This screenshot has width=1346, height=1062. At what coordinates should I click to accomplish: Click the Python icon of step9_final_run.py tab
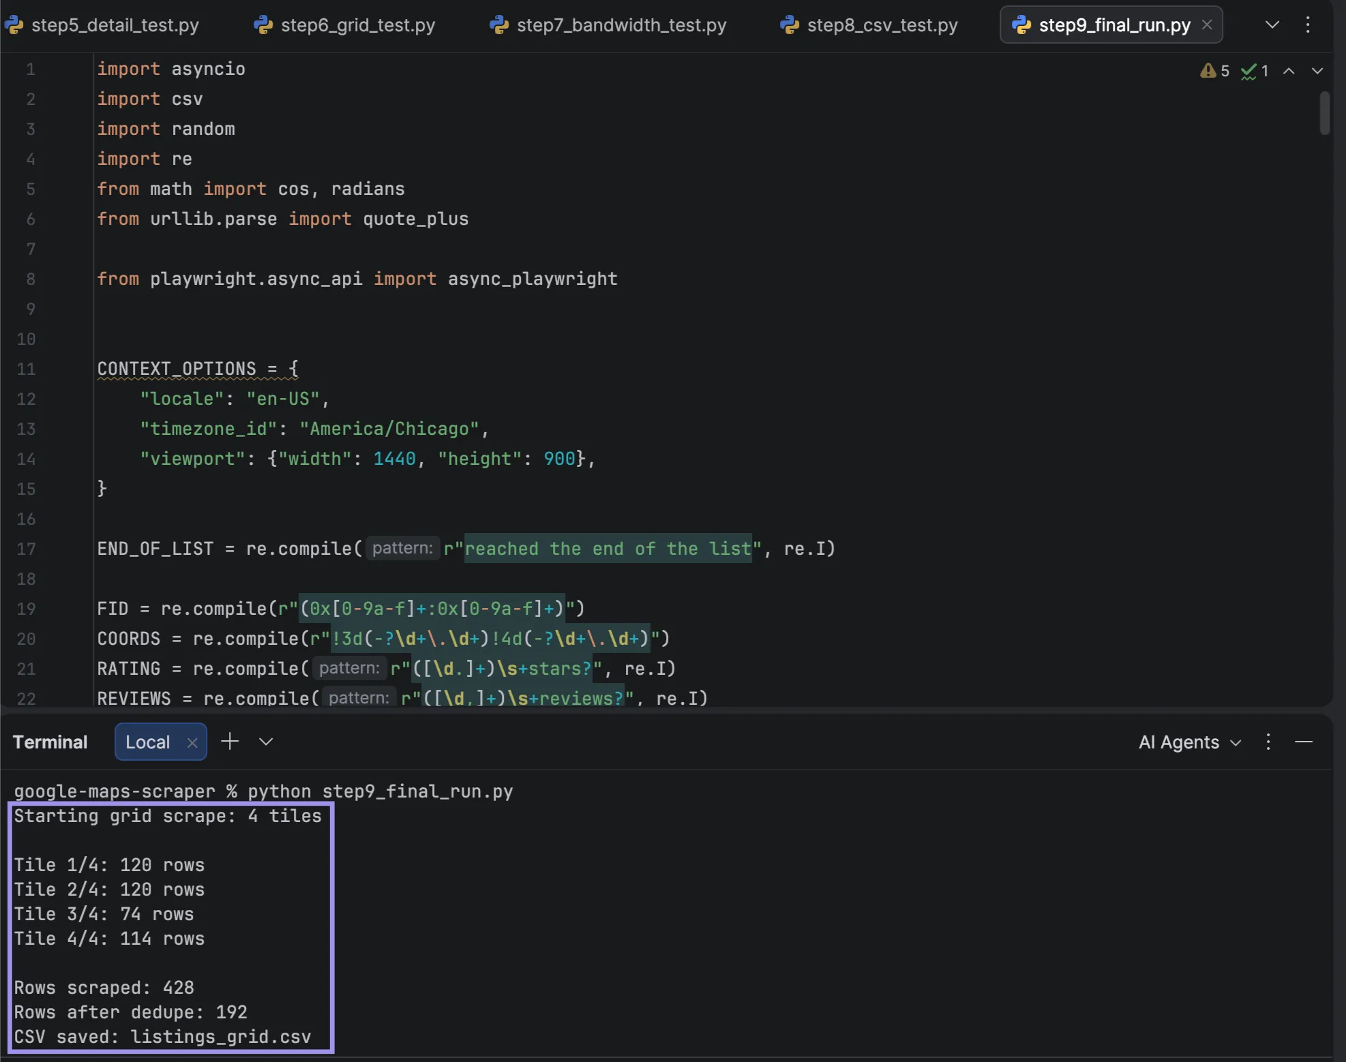(x=1021, y=25)
